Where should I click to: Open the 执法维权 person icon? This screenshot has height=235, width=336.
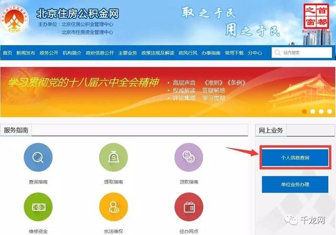(x=113, y=207)
